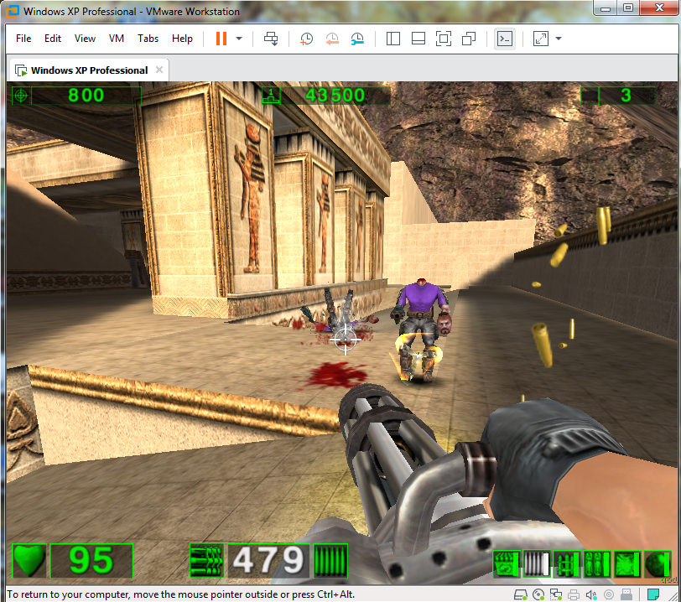Viewport: 681px width, 602px height.
Task: Click the high score value 43500
Action: (335, 95)
